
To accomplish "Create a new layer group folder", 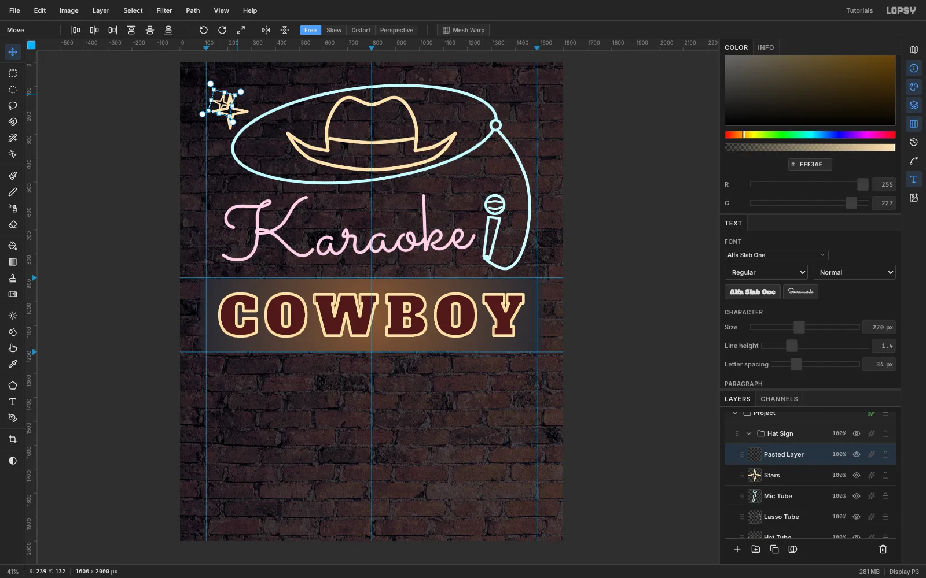I will point(756,549).
